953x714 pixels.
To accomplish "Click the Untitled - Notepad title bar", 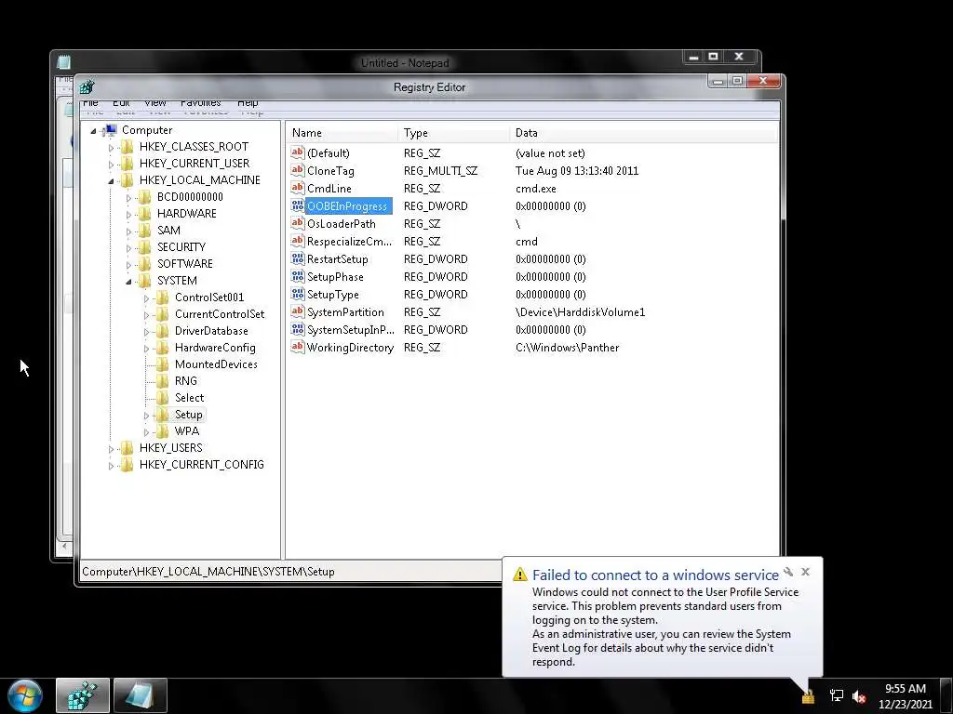I will pyautogui.click(x=405, y=62).
